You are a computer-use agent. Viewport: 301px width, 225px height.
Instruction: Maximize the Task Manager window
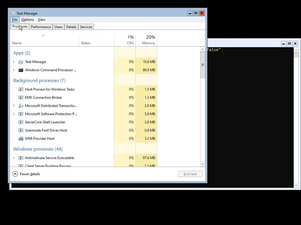[x=196, y=13]
